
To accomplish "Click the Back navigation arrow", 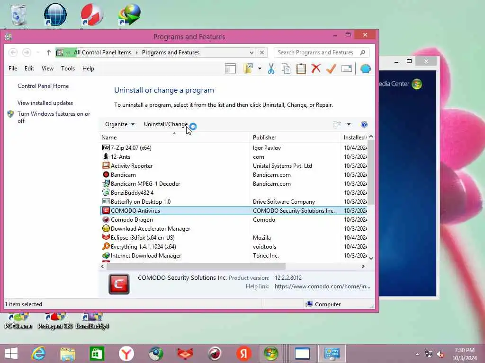I will [13, 52].
